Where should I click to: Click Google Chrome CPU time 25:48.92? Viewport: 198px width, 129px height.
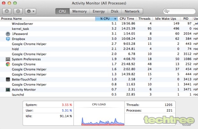tap(128, 64)
